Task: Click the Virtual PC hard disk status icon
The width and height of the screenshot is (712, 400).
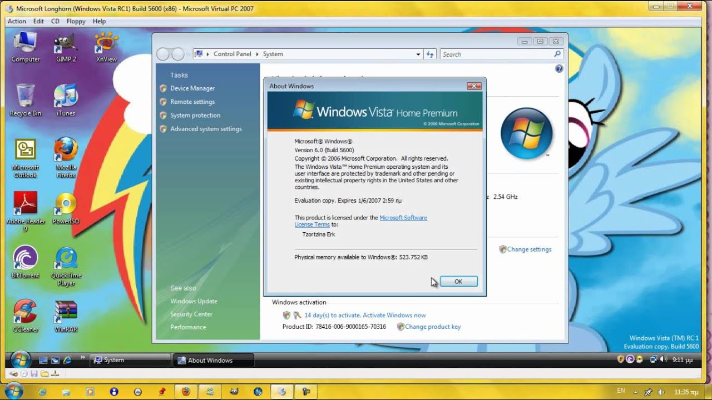Action: pyautogui.click(x=14, y=374)
